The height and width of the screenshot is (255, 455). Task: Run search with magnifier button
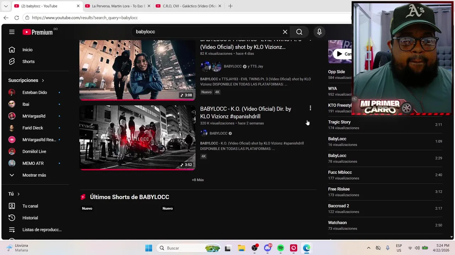pyautogui.click(x=299, y=32)
